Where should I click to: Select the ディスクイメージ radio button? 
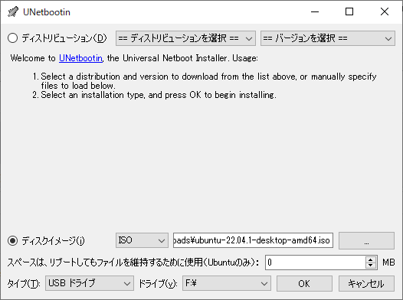click(x=12, y=241)
